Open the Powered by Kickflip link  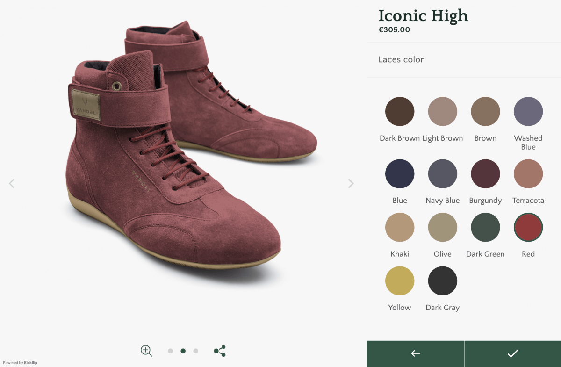coord(20,363)
